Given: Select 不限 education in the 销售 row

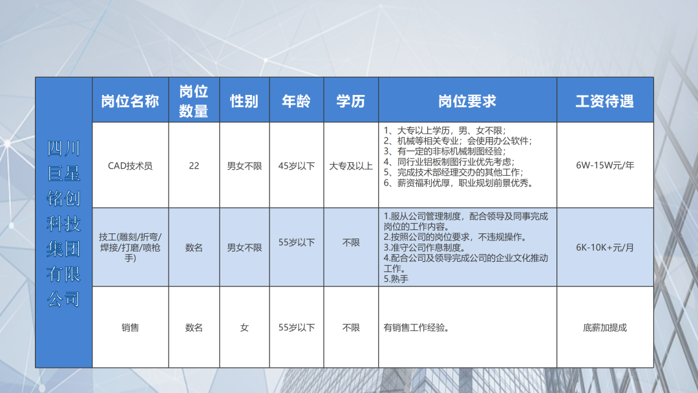Looking at the screenshot, I should (351, 328).
